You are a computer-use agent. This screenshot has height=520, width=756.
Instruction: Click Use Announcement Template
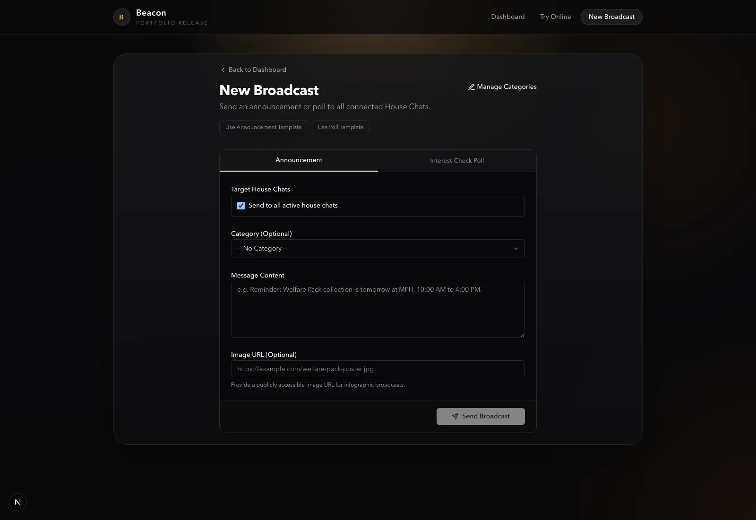[263, 127]
